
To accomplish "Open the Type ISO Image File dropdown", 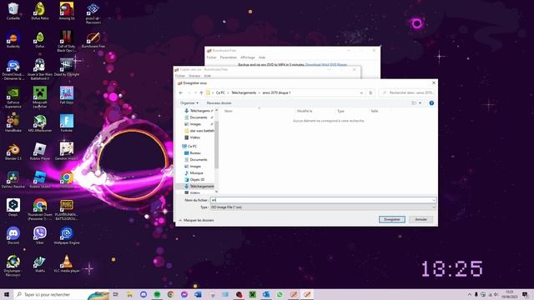I will click(x=323, y=207).
